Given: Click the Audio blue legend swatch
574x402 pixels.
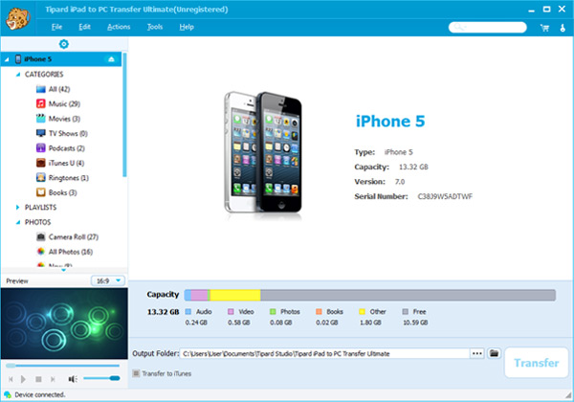Looking at the screenshot, I should (188, 312).
